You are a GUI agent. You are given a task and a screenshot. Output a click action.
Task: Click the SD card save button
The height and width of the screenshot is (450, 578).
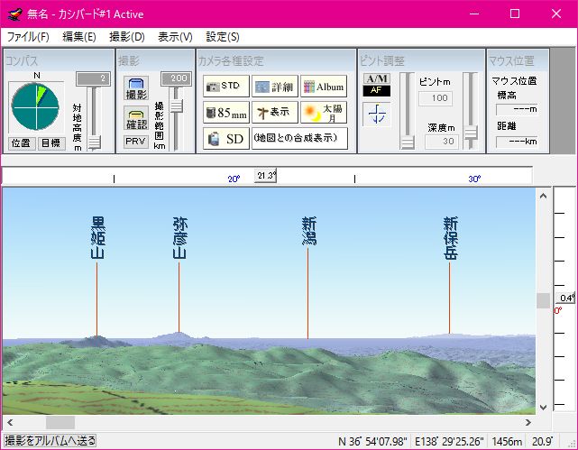coord(225,139)
